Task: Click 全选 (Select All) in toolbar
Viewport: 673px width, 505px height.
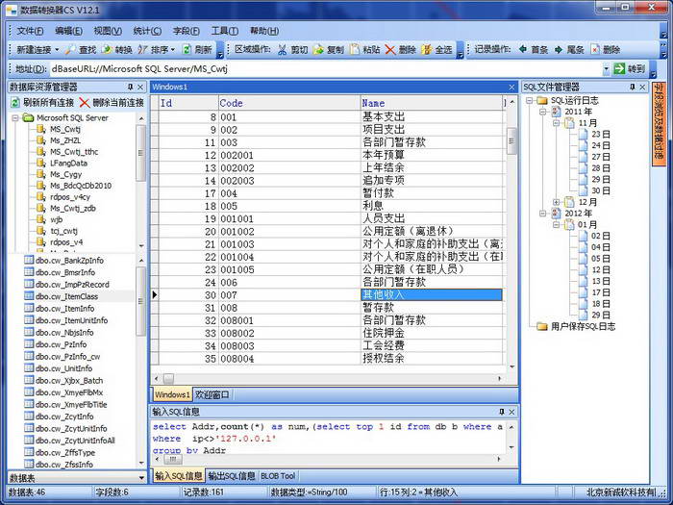Action: coord(436,49)
